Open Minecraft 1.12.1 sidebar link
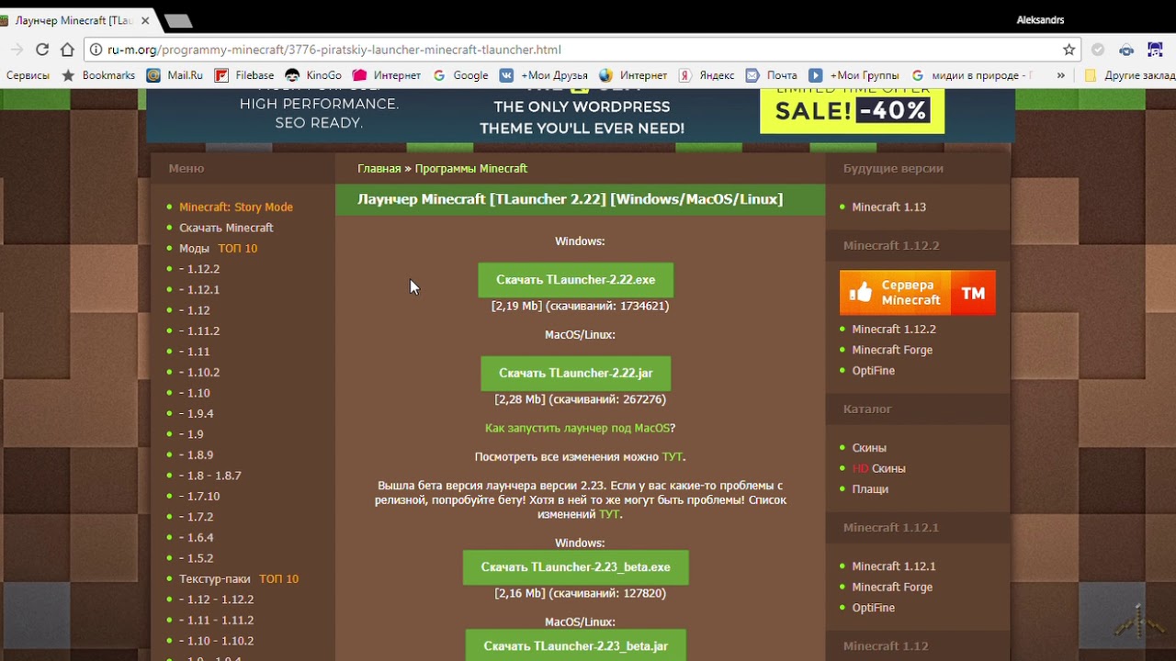 tap(894, 566)
